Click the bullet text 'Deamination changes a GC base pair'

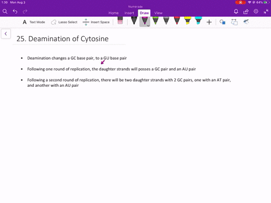[60, 58]
